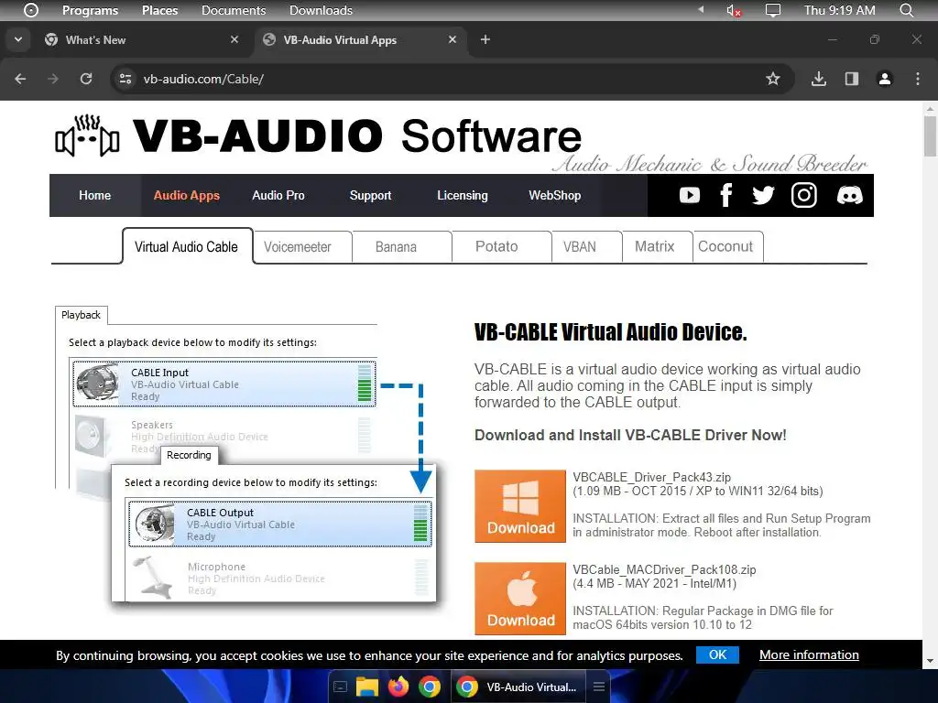This screenshot has width=938, height=703.
Task: Open the file manager folder in taskbar
Action: point(367,687)
